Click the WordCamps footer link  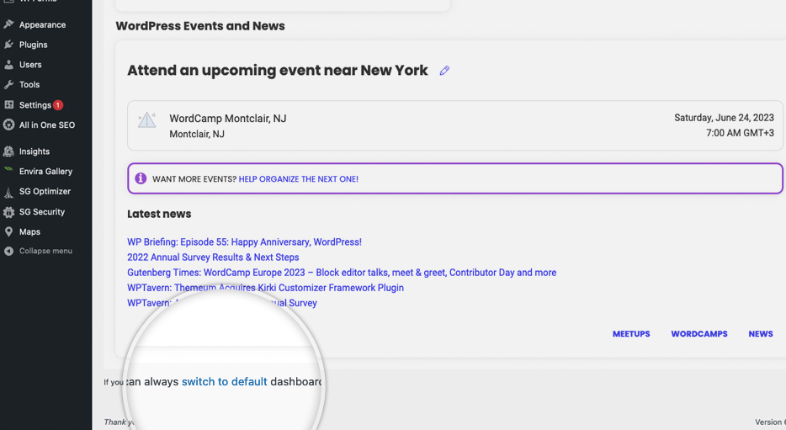click(x=699, y=334)
